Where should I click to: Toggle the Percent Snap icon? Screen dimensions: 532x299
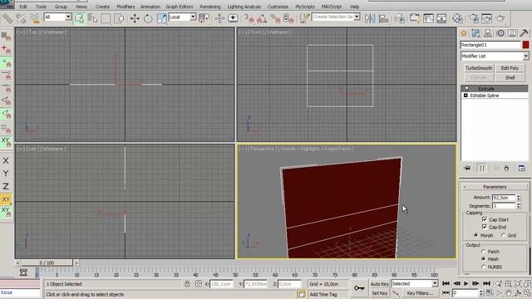[x=275, y=18]
